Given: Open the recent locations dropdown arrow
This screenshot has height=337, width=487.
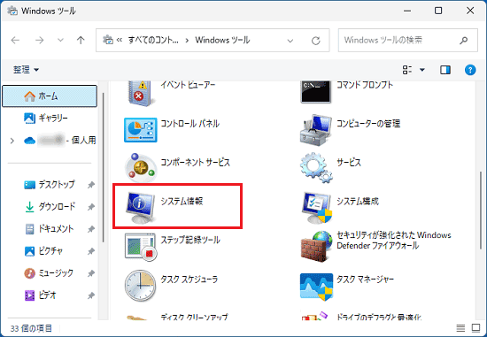Looking at the screenshot, I should pyautogui.click(x=60, y=40).
